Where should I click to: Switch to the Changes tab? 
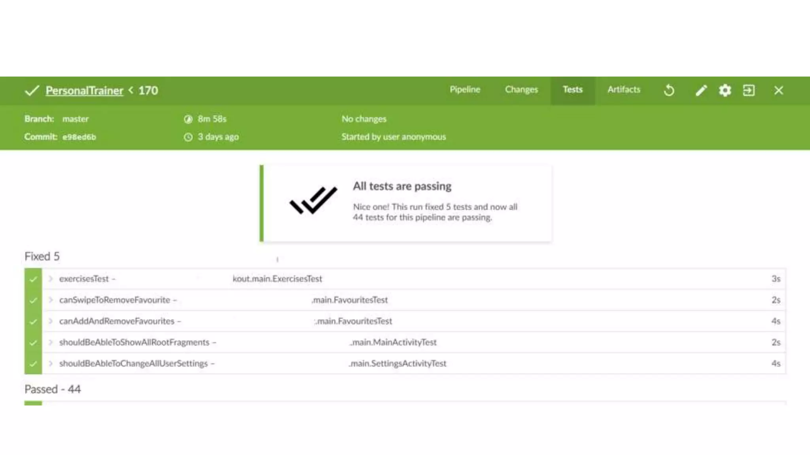[x=521, y=90]
